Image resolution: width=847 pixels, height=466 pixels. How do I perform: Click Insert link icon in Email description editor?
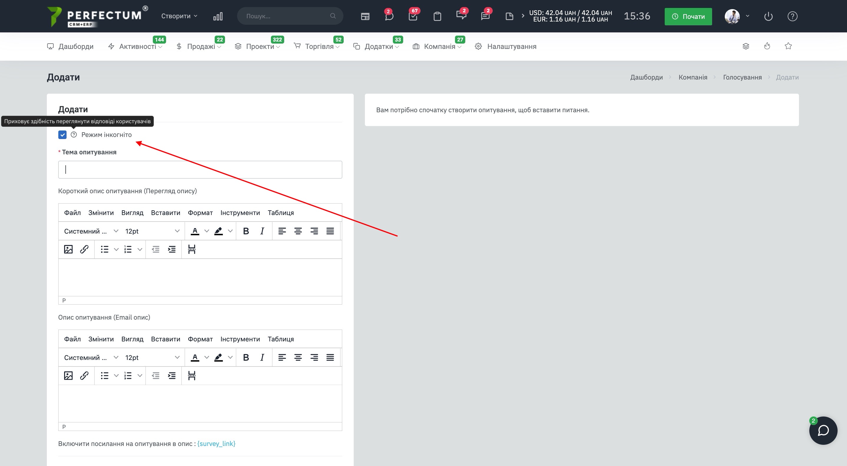(84, 376)
